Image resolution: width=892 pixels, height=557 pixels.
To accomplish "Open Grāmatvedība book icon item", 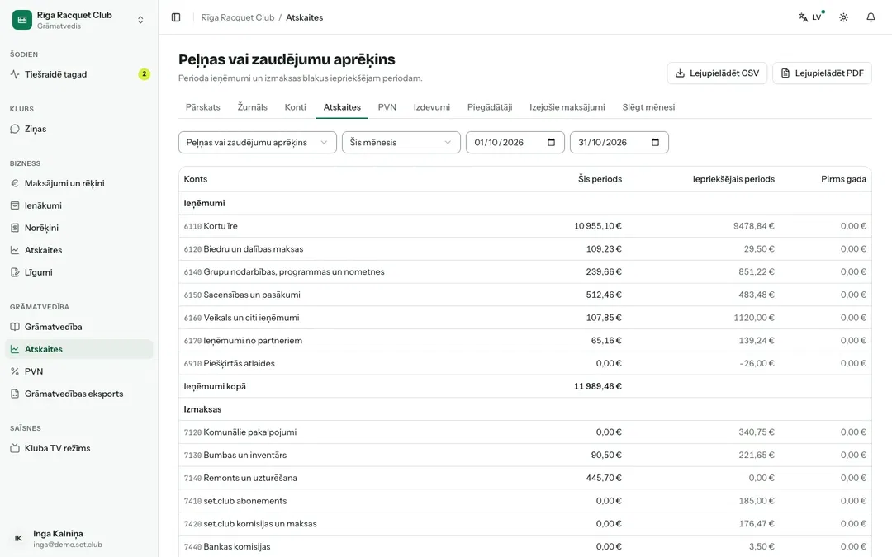I will point(79,327).
